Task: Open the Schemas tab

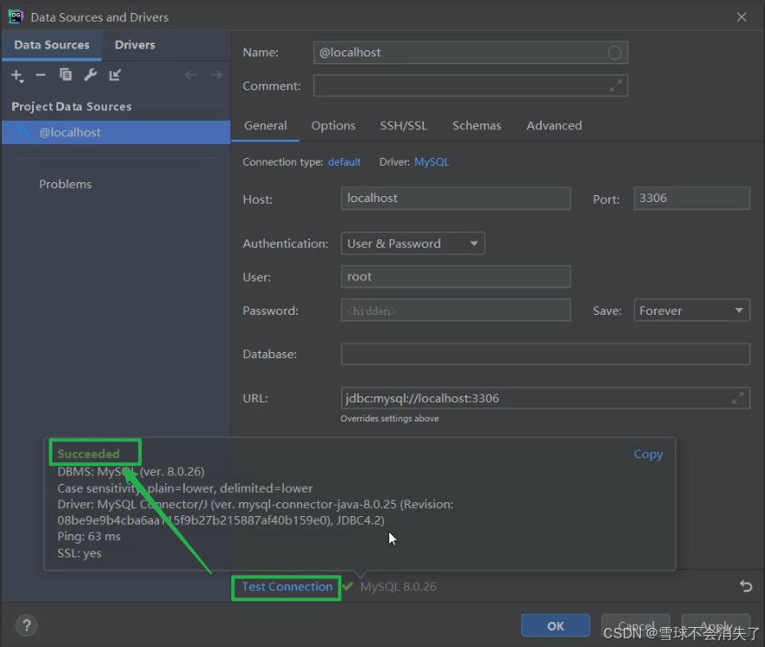Action: coord(477,126)
